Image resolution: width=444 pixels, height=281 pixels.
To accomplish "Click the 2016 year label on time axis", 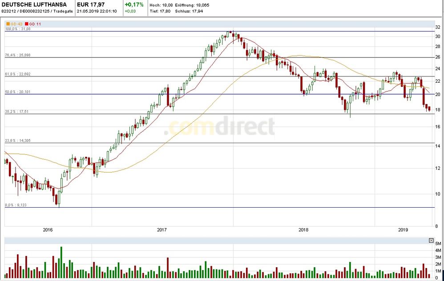I will pos(48,230).
